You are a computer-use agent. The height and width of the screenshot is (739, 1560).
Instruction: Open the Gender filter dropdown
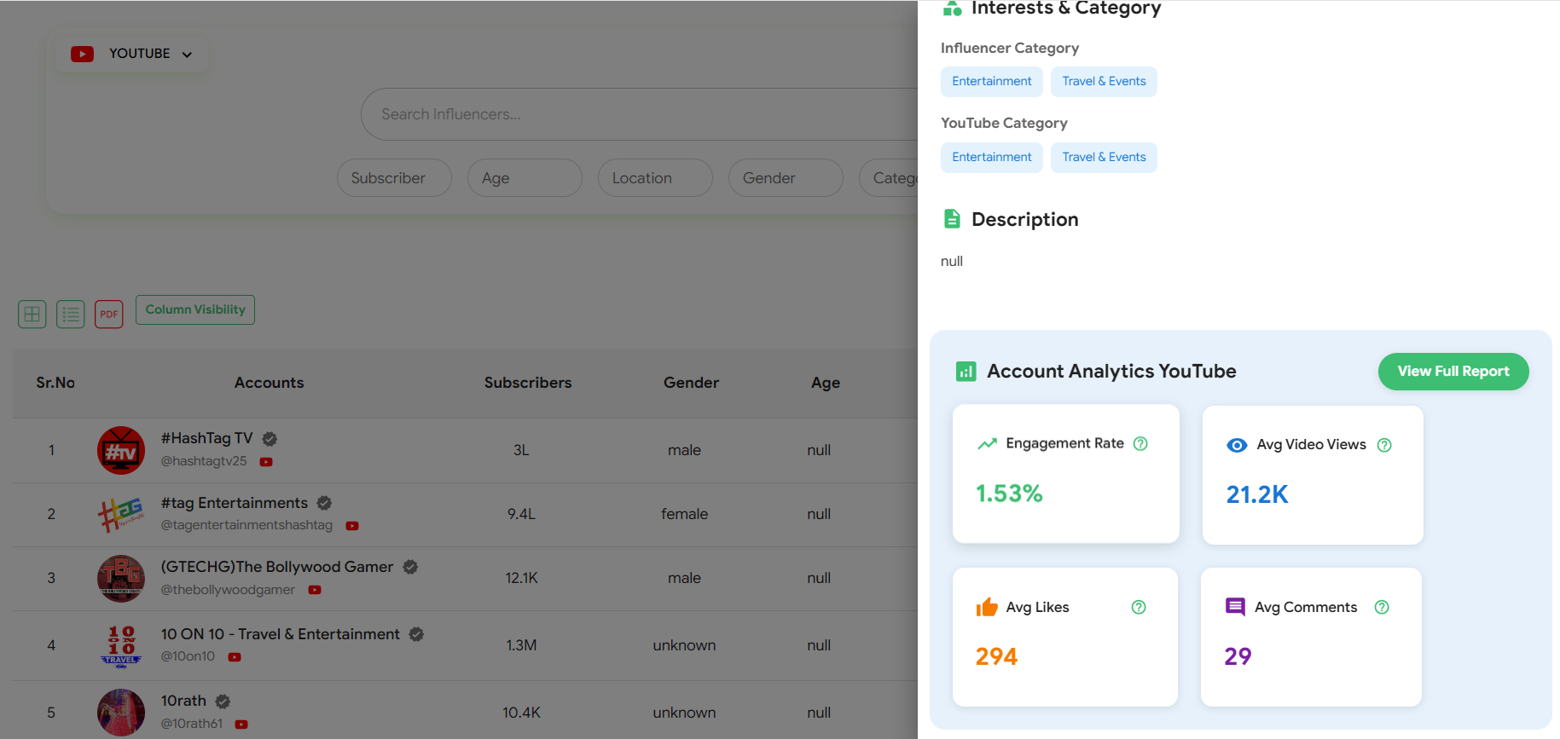786,178
